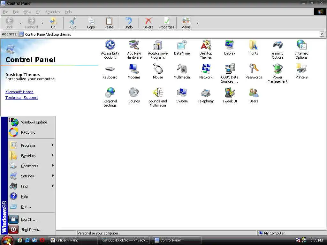The width and height of the screenshot is (327, 245).
Task: Click the Up toolbar button
Action: (53, 23)
